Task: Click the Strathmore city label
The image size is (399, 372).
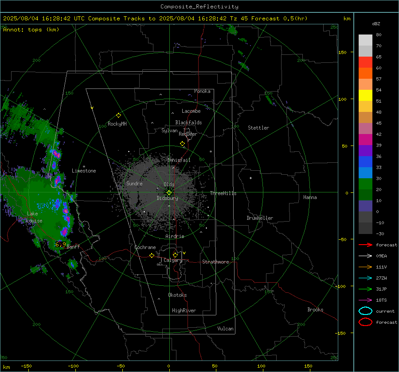Action: point(215,262)
